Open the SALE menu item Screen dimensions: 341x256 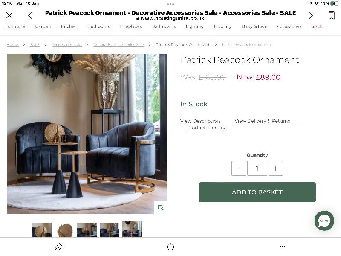[317, 26]
